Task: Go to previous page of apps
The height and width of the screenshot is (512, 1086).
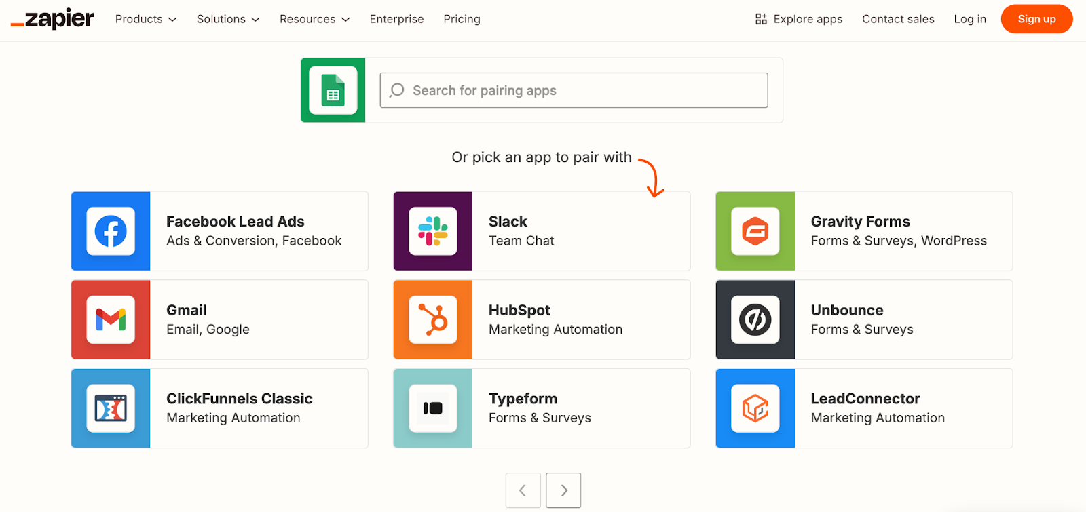Action: 523,490
